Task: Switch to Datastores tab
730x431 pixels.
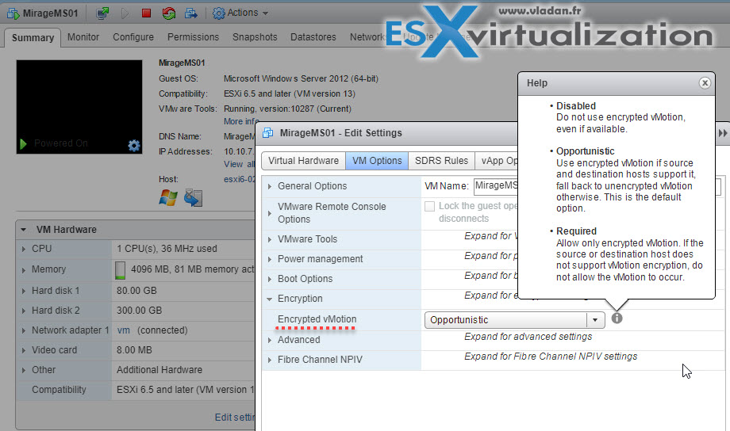Action: coord(313,36)
